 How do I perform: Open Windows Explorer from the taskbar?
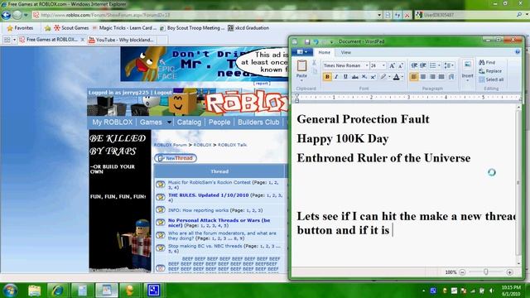click(x=34, y=291)
